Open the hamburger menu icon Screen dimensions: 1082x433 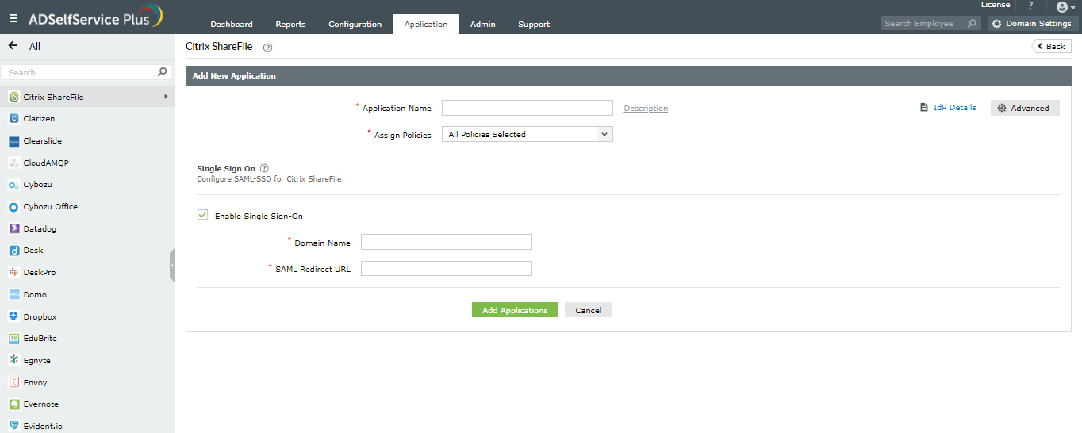[13, 18]
